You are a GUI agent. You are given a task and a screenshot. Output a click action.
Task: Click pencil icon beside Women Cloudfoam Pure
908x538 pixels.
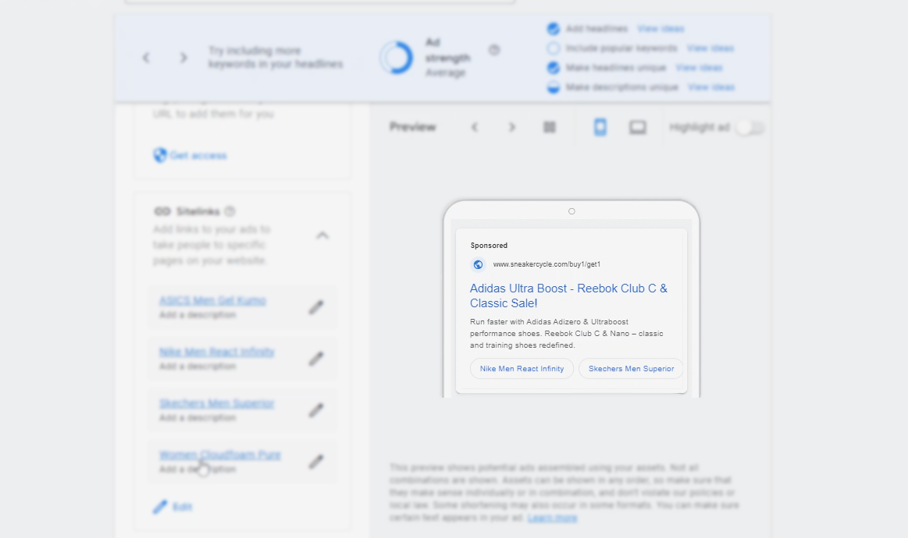pos(315,462)
